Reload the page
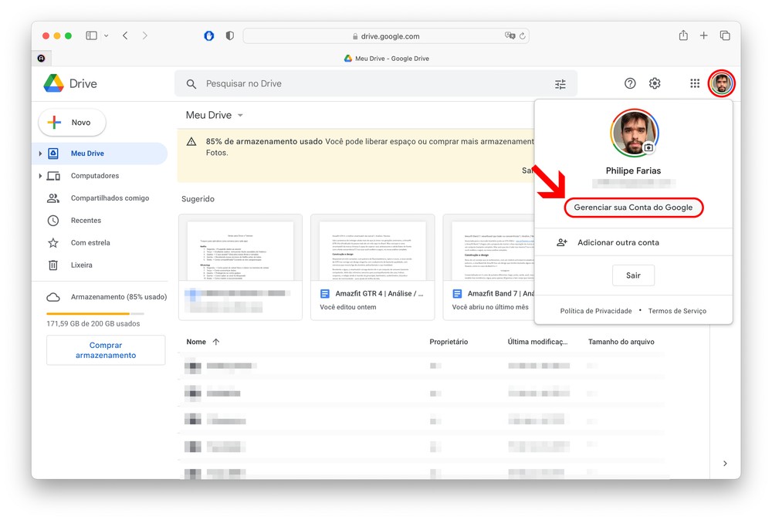 click(x=523, y=36)
